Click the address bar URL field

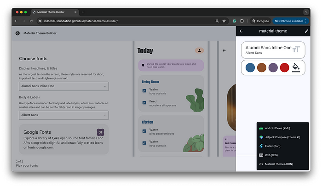[128, 21]
